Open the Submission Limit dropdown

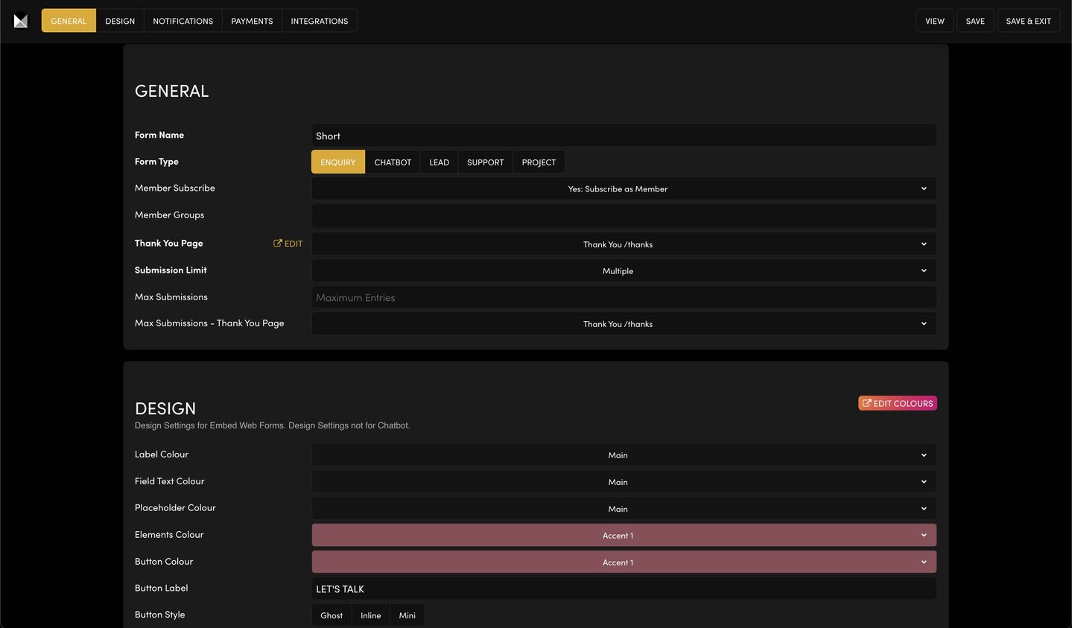pos(624,271)
